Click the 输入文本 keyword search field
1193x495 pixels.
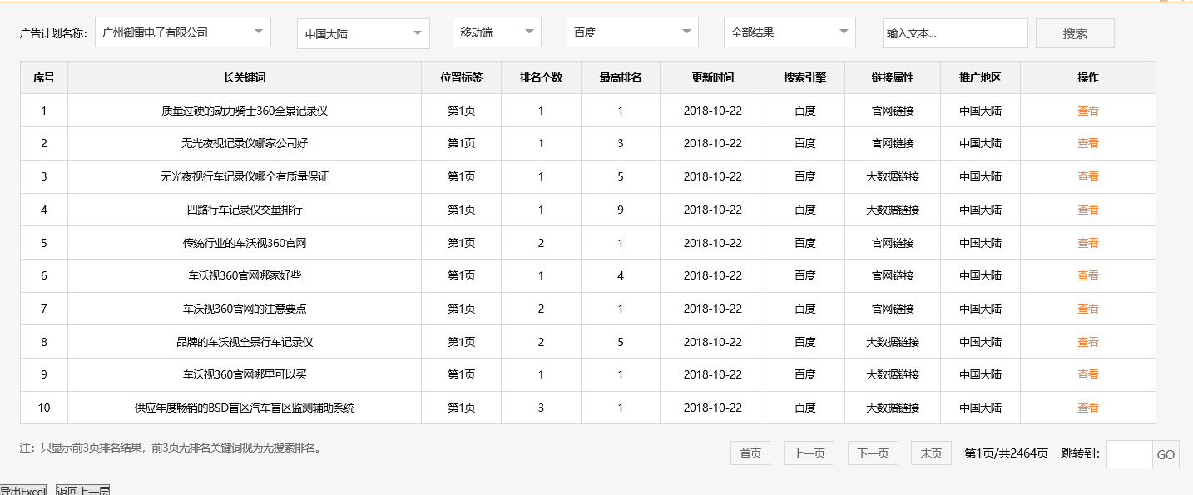click(x=954, y=32)
